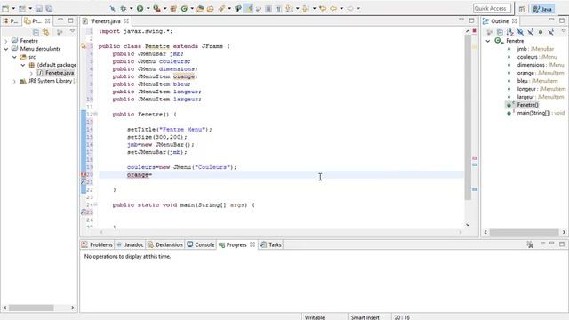
Task: Click the Outline panel horizontal scrollbar
Action: tap(524, 232)
